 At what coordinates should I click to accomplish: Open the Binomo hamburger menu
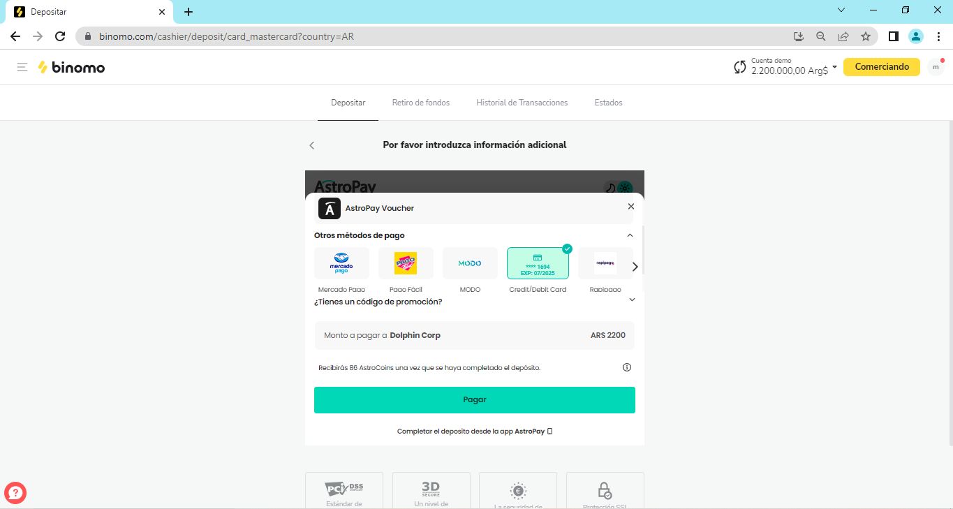tap(22, 67)
